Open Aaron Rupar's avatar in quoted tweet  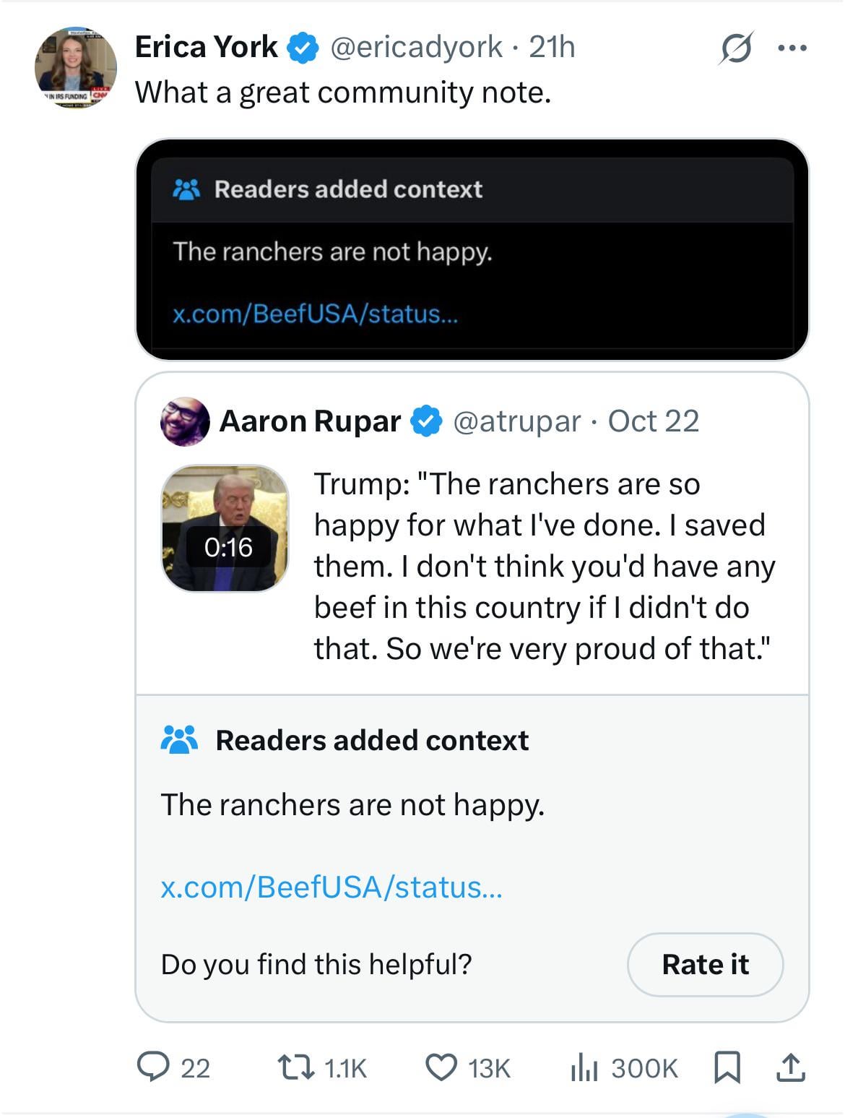(185, 421)
